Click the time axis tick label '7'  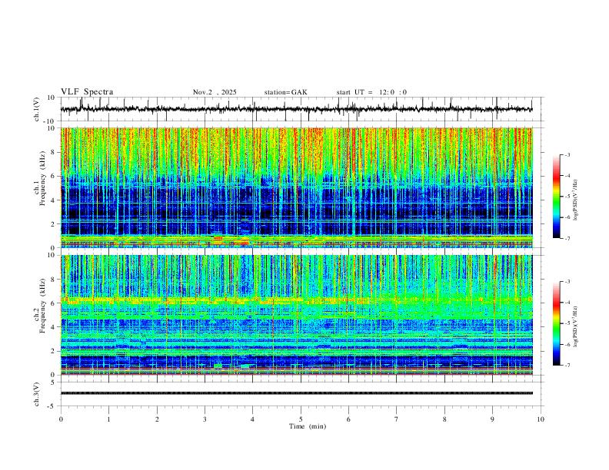click(x=397, y=419)
